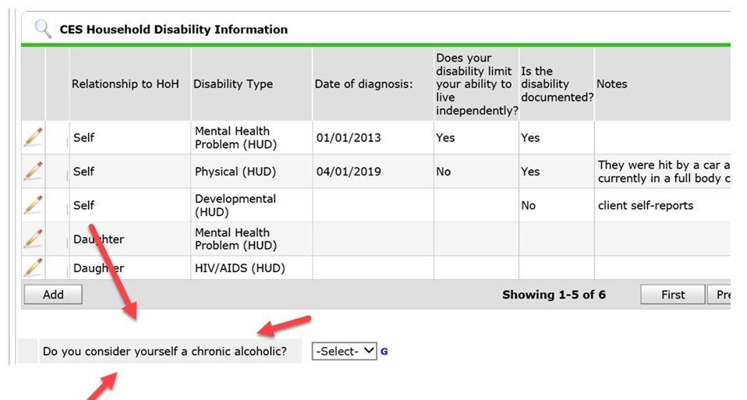This screenshot has height=400, width=747.
Task: Edit the Mental Health Problem row for Self
Action: coord(33,137)
